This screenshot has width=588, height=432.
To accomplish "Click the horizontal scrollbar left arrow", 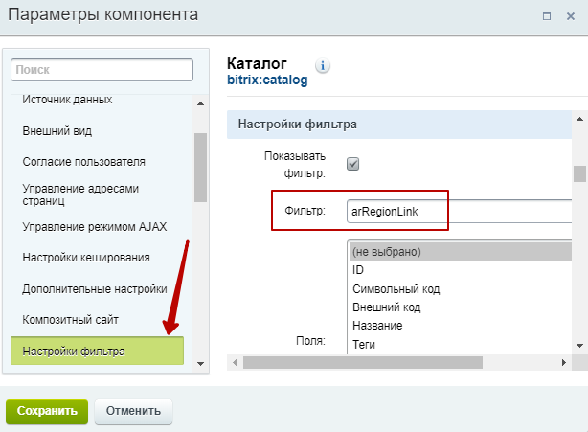I will [x=236, y=363].
